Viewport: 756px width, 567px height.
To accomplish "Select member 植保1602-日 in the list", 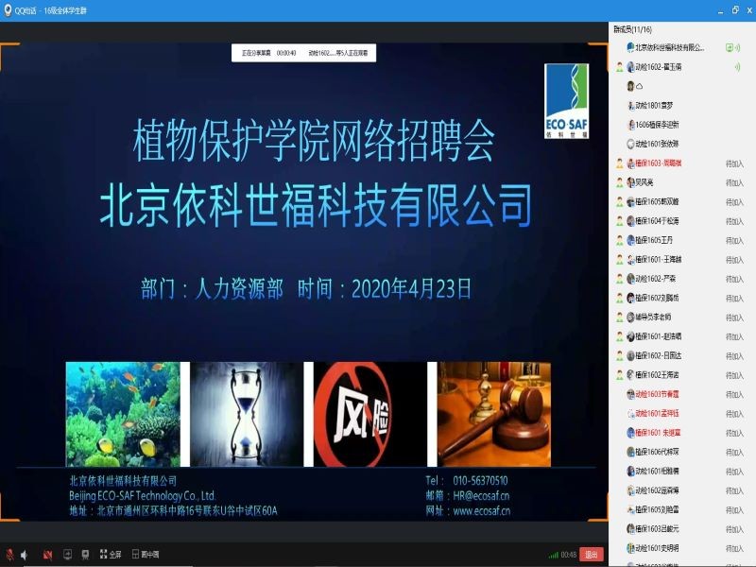I will (681, 356).
